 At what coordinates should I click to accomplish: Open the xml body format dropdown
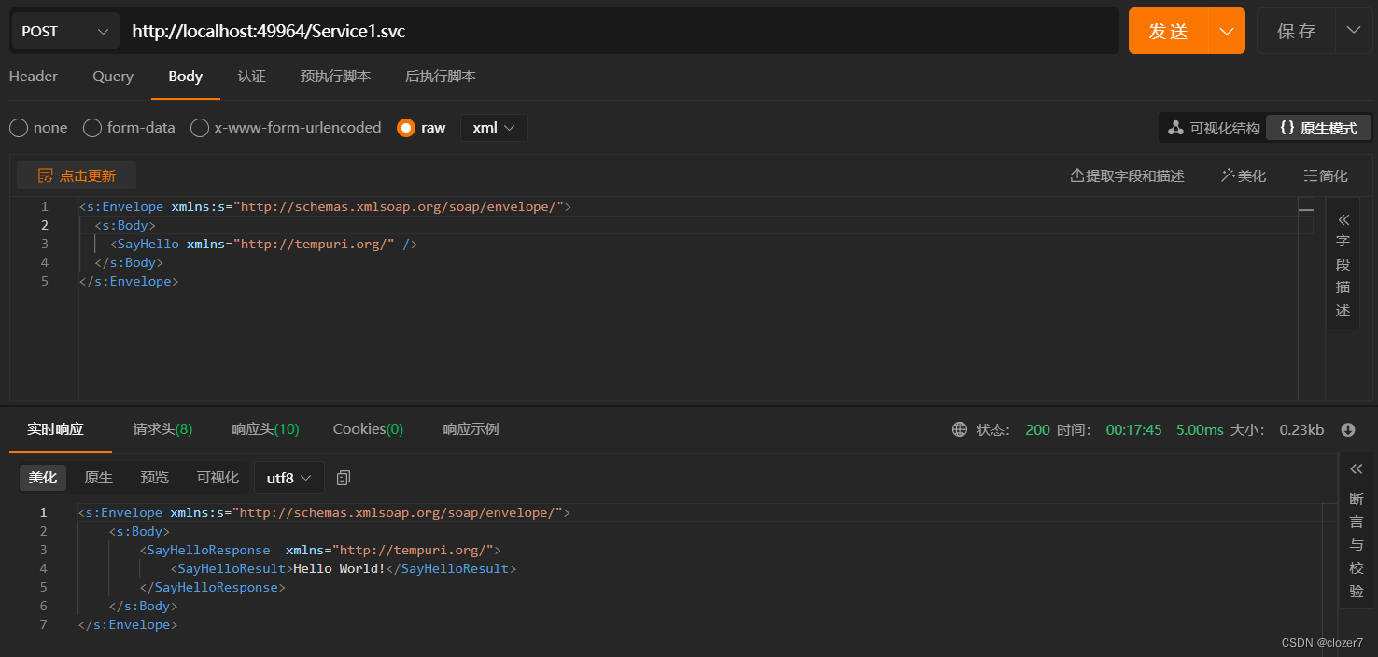[x=494, y=127]
